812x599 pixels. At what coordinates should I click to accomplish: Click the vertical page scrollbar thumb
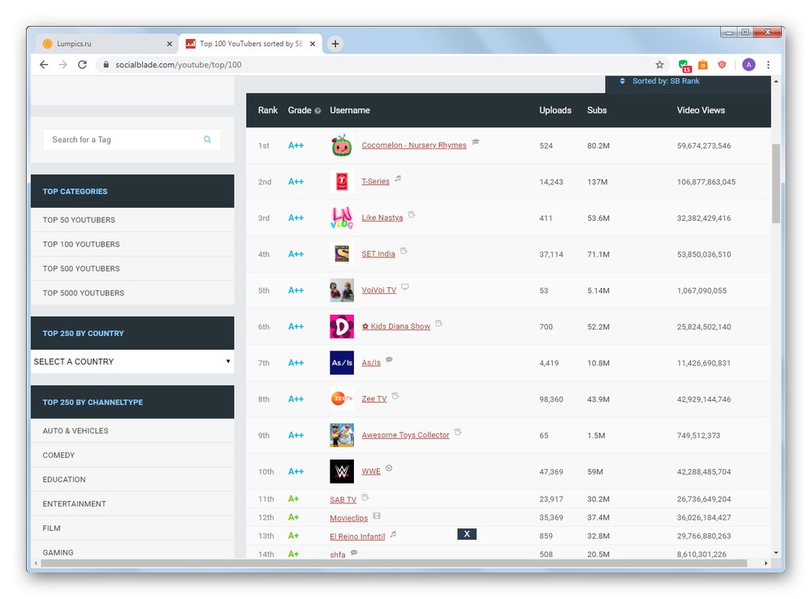coord(775,183)
